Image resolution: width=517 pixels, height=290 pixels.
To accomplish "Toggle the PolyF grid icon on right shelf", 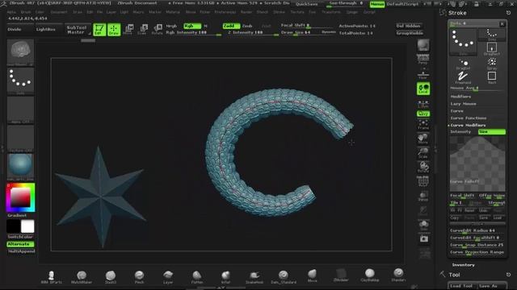I will [x=423, y=181].
